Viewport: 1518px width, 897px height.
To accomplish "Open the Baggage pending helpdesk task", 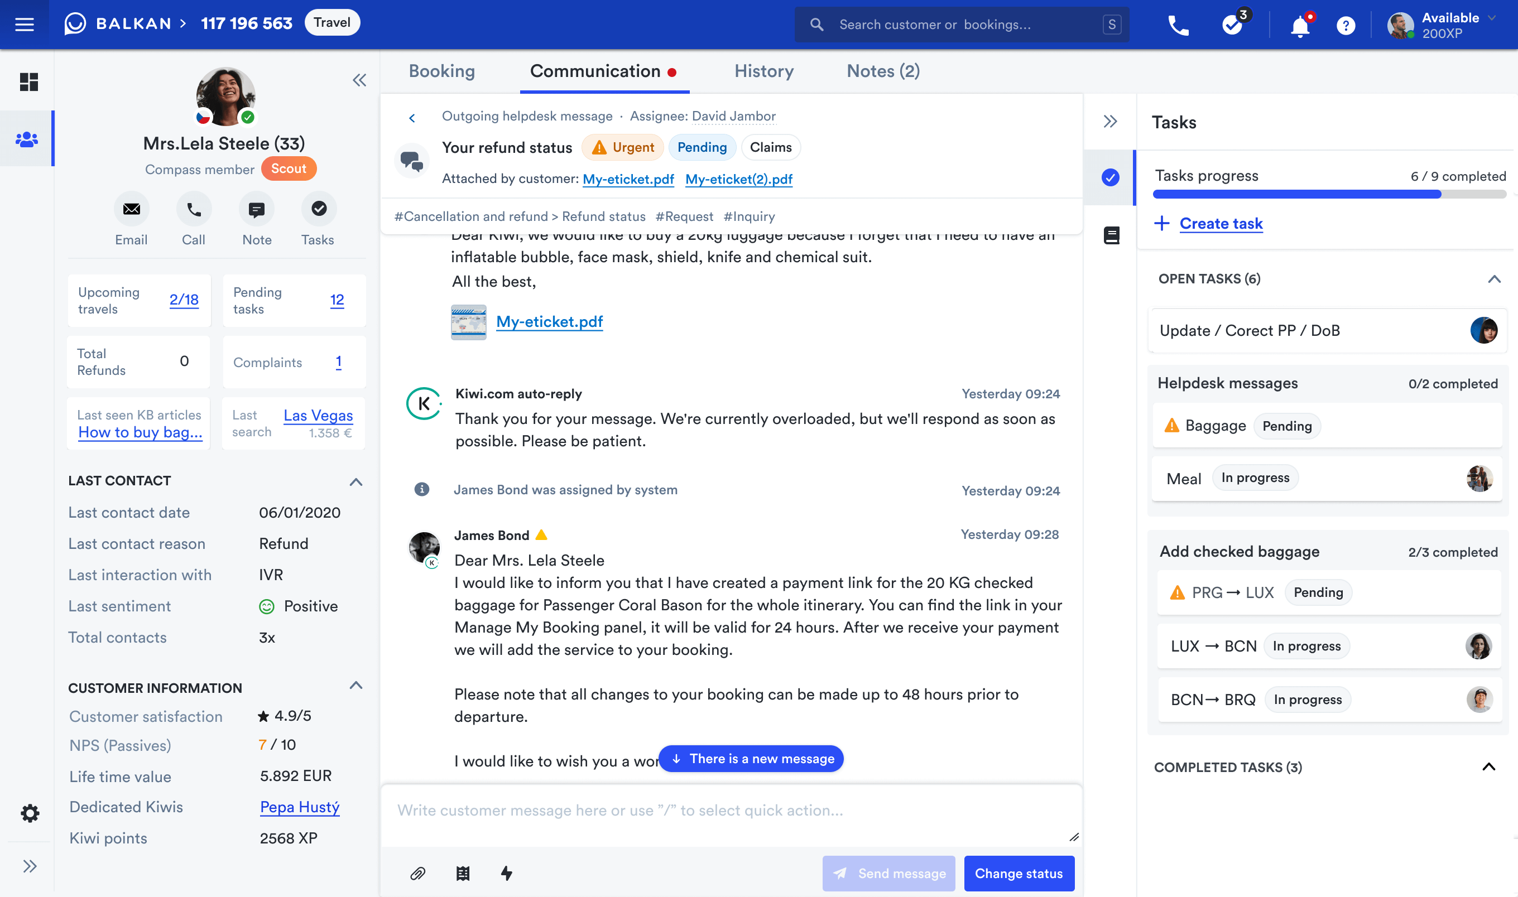I will [x=1328, y=426].
